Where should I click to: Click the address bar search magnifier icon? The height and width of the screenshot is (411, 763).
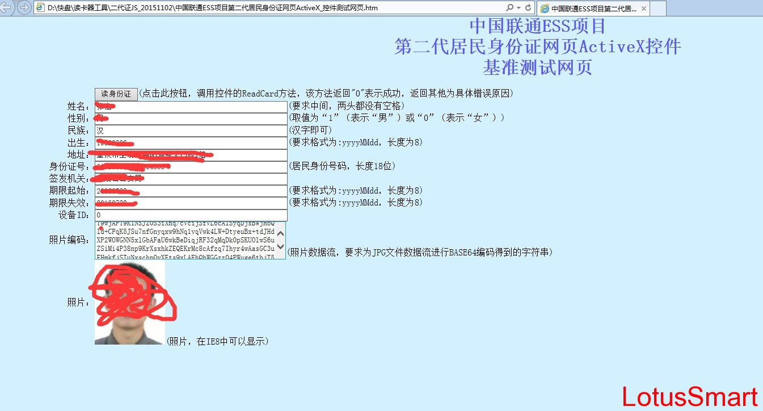tap(509, 8)
